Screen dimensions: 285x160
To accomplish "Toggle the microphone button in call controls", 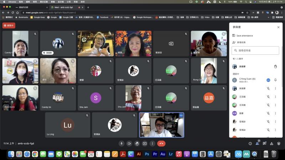I will click(121, 144).
